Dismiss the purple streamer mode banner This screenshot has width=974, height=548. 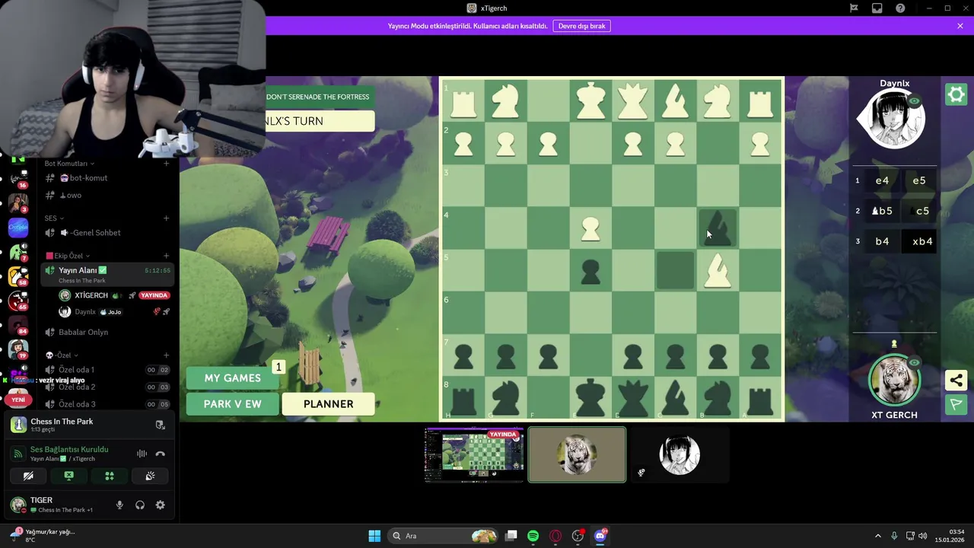click(960, 26)
